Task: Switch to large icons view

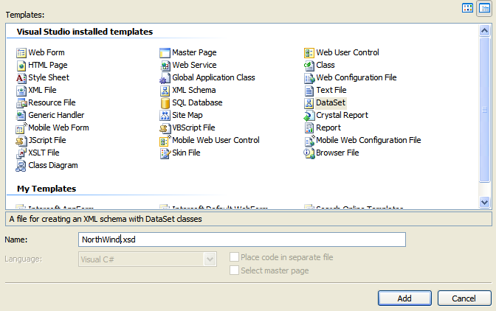Action: click(x=467, y=8)
